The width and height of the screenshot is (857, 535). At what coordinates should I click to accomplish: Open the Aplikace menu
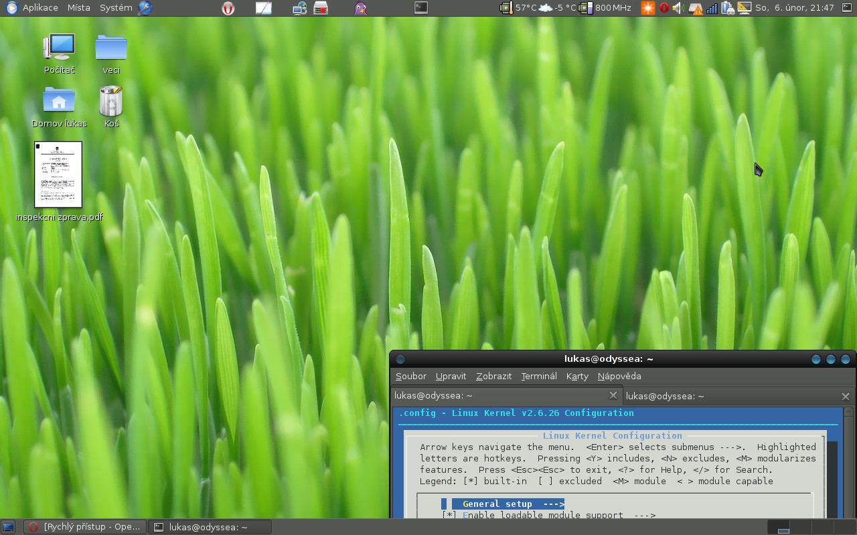(32, 8)
